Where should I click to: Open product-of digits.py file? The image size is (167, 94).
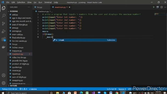click(21, 64)
